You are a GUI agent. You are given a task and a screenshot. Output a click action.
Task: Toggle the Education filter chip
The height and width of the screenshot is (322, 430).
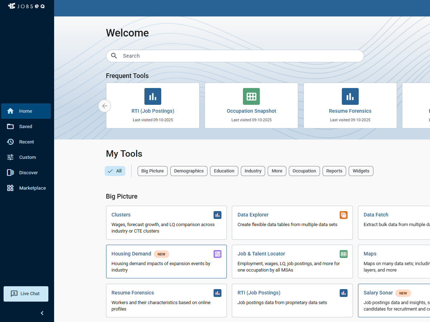point(224,171)
